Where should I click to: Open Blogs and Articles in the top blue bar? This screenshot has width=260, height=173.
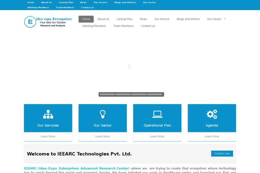(125, 3)
